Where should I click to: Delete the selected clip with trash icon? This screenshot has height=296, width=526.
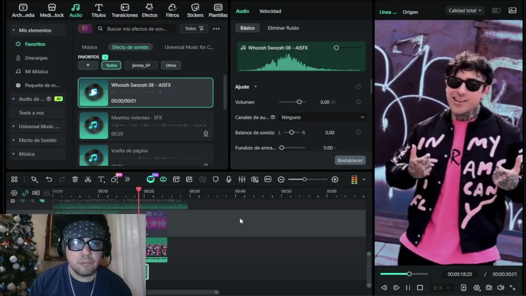(75, 179)
